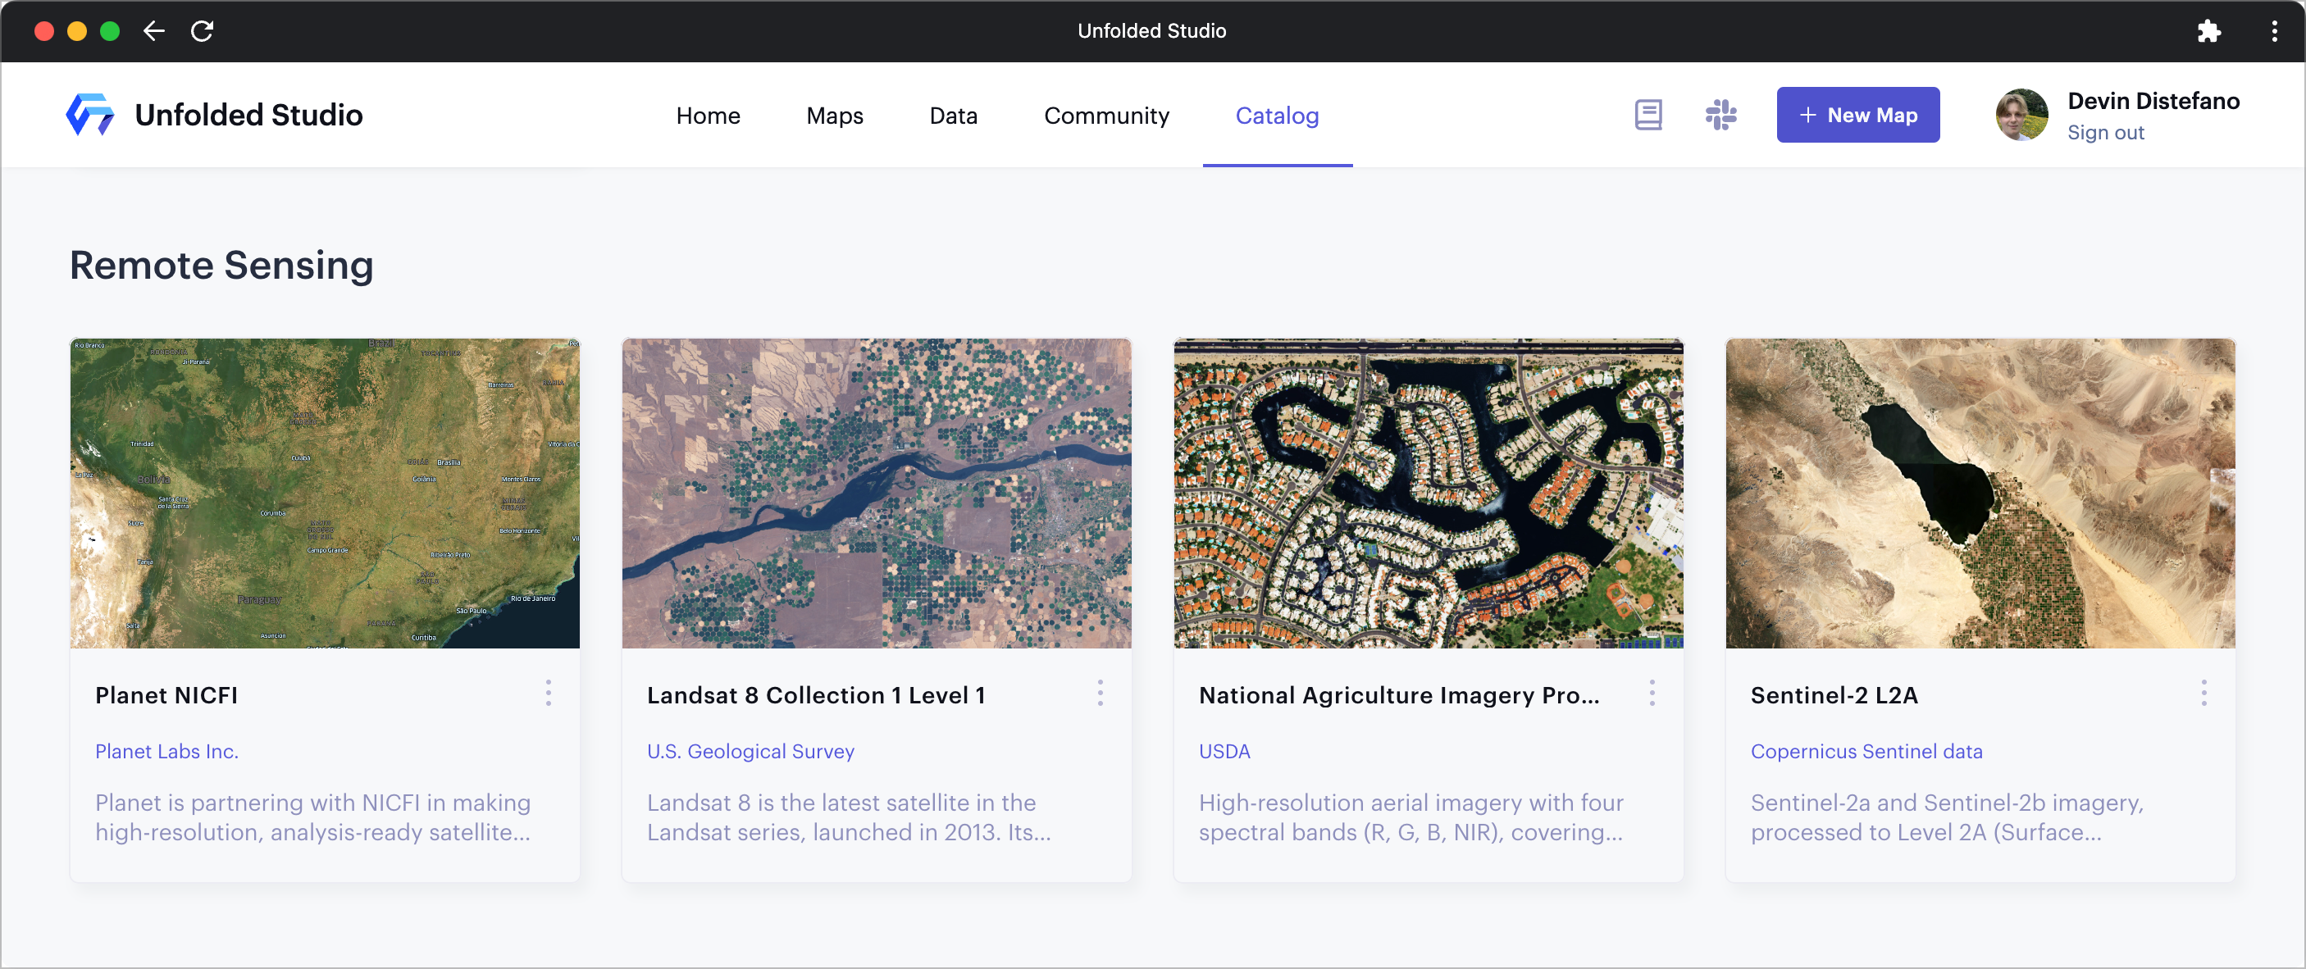This screenshot has height=969, width=2306.
Task: Open the documentation book icon
Action: pos(1647,115)
